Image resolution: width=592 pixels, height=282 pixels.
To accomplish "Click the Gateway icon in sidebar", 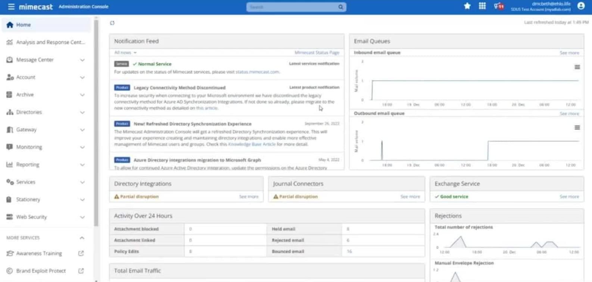I will (x=10, y=130).
